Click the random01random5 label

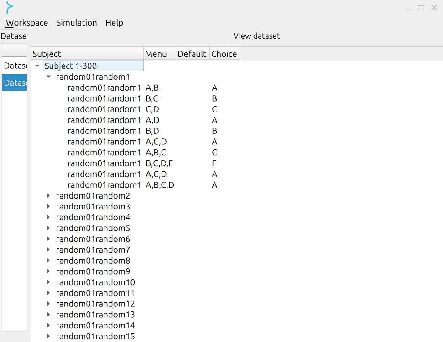coord(93,228)
